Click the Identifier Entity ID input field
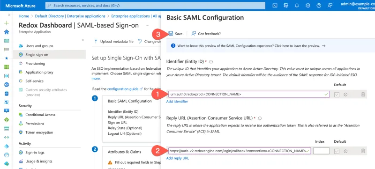375x169 pixels. click(249, 94)
